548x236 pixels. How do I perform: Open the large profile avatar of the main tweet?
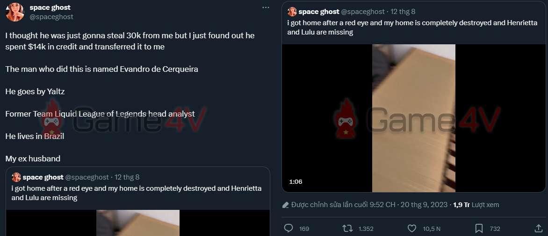(x=15, y=12)
